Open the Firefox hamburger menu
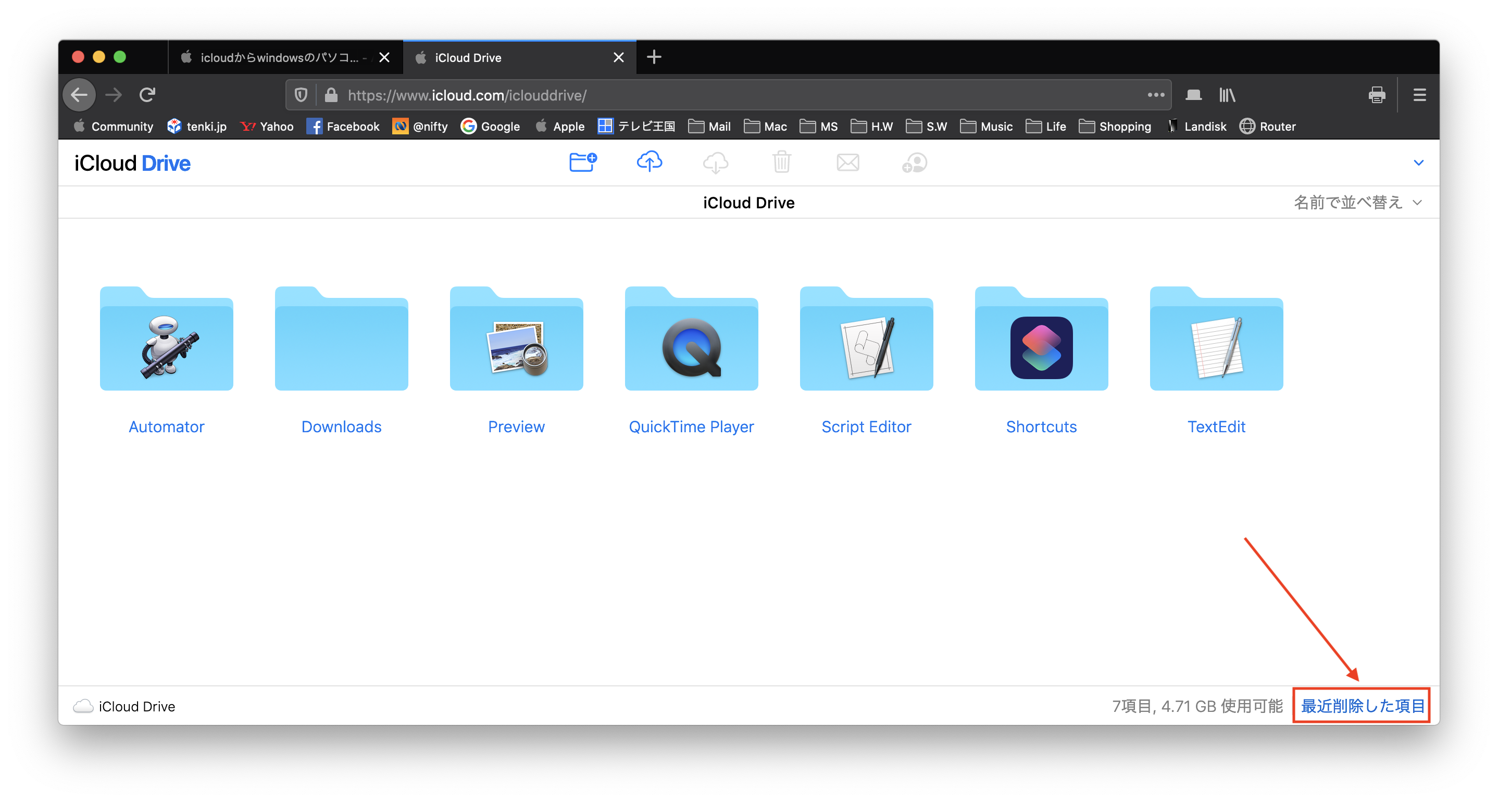The width and height of the screenshot is (1498, 802). 1419,95
